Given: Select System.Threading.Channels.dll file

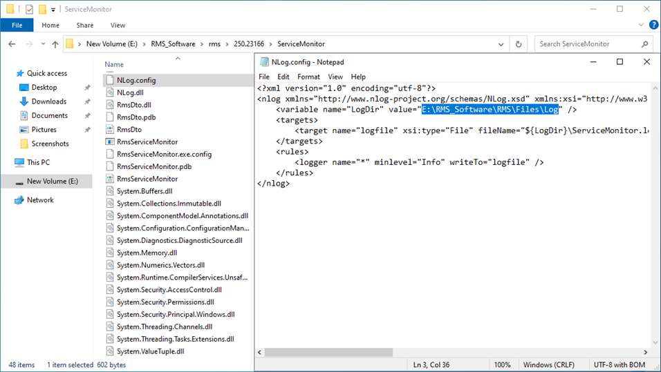Looking at the screenshot, I should pos(165,326).
